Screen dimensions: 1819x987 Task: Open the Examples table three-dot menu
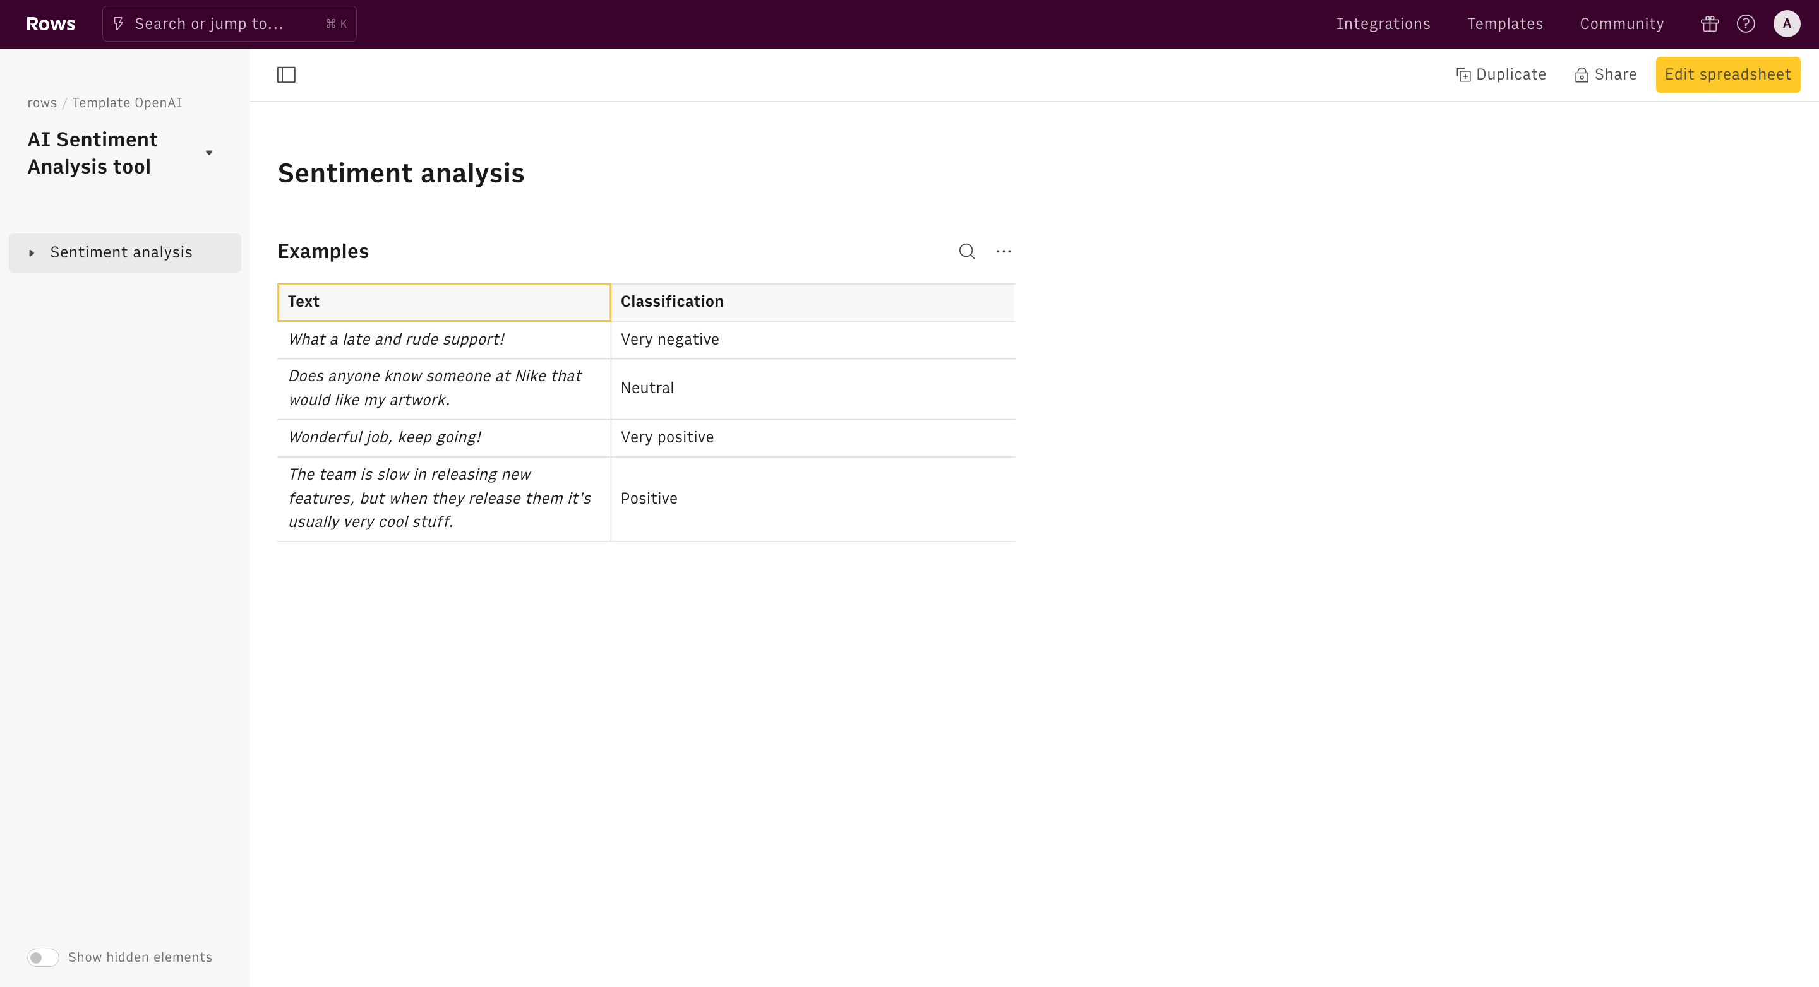[1004, 251]
